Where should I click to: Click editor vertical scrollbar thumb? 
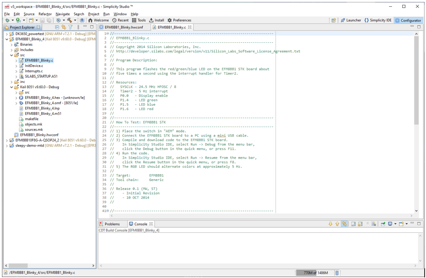pyautogui.click(x=416, y=80)
